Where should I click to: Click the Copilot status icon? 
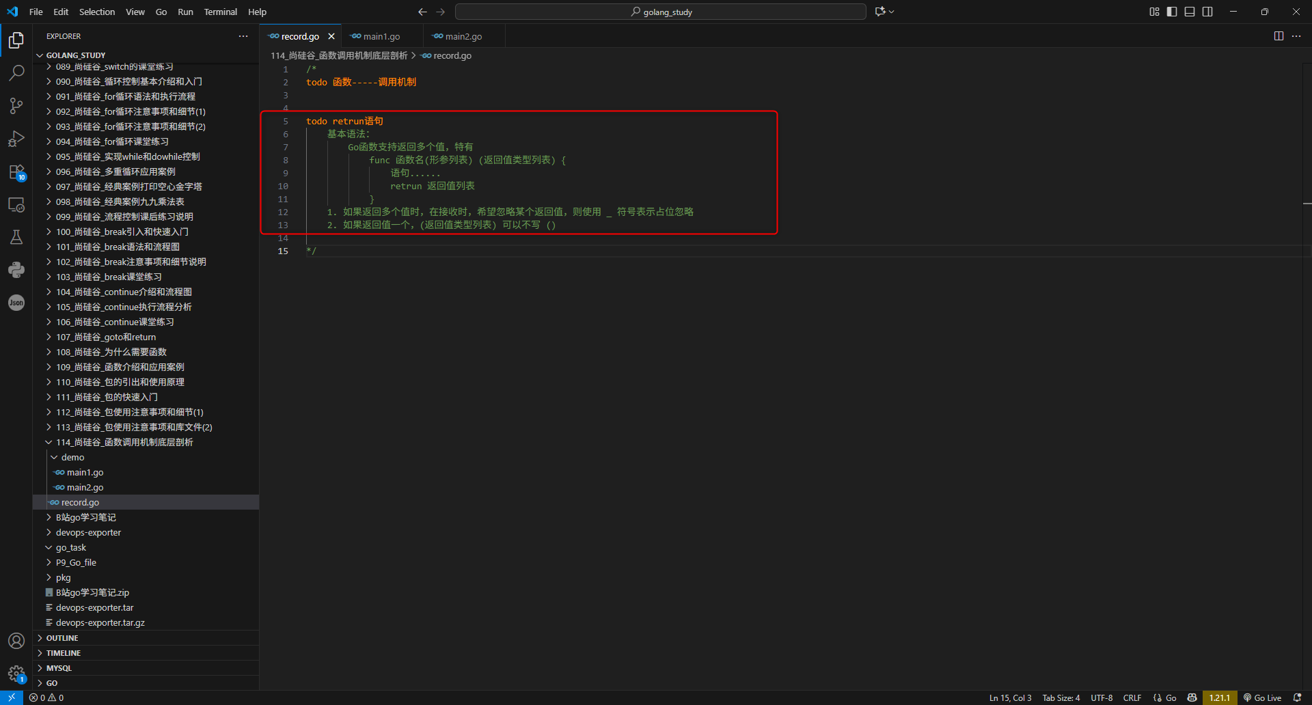pyautogui.click(x=1192, y=697)
